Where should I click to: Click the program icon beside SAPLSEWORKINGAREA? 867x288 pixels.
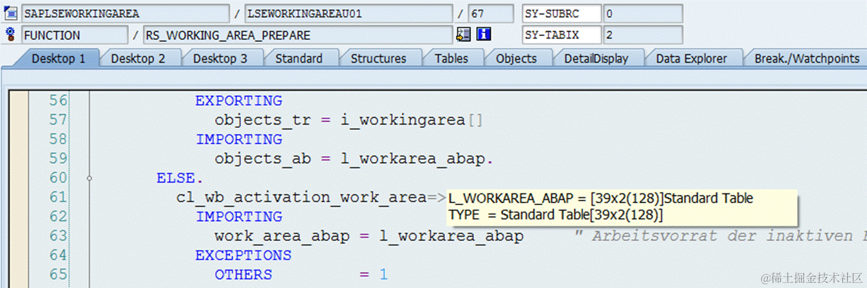point(10,14)
